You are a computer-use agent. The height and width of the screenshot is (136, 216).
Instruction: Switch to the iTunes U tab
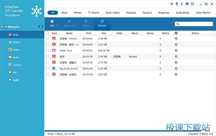[x=147, y=13]
